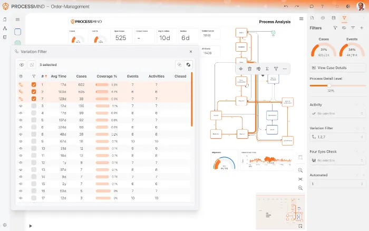Click the View Case Details button
The image size is (369, 231).
[337, 68]
